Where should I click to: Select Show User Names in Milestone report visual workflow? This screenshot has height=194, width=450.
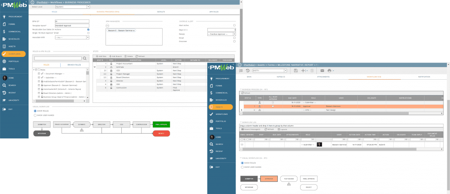click(242, 167)
